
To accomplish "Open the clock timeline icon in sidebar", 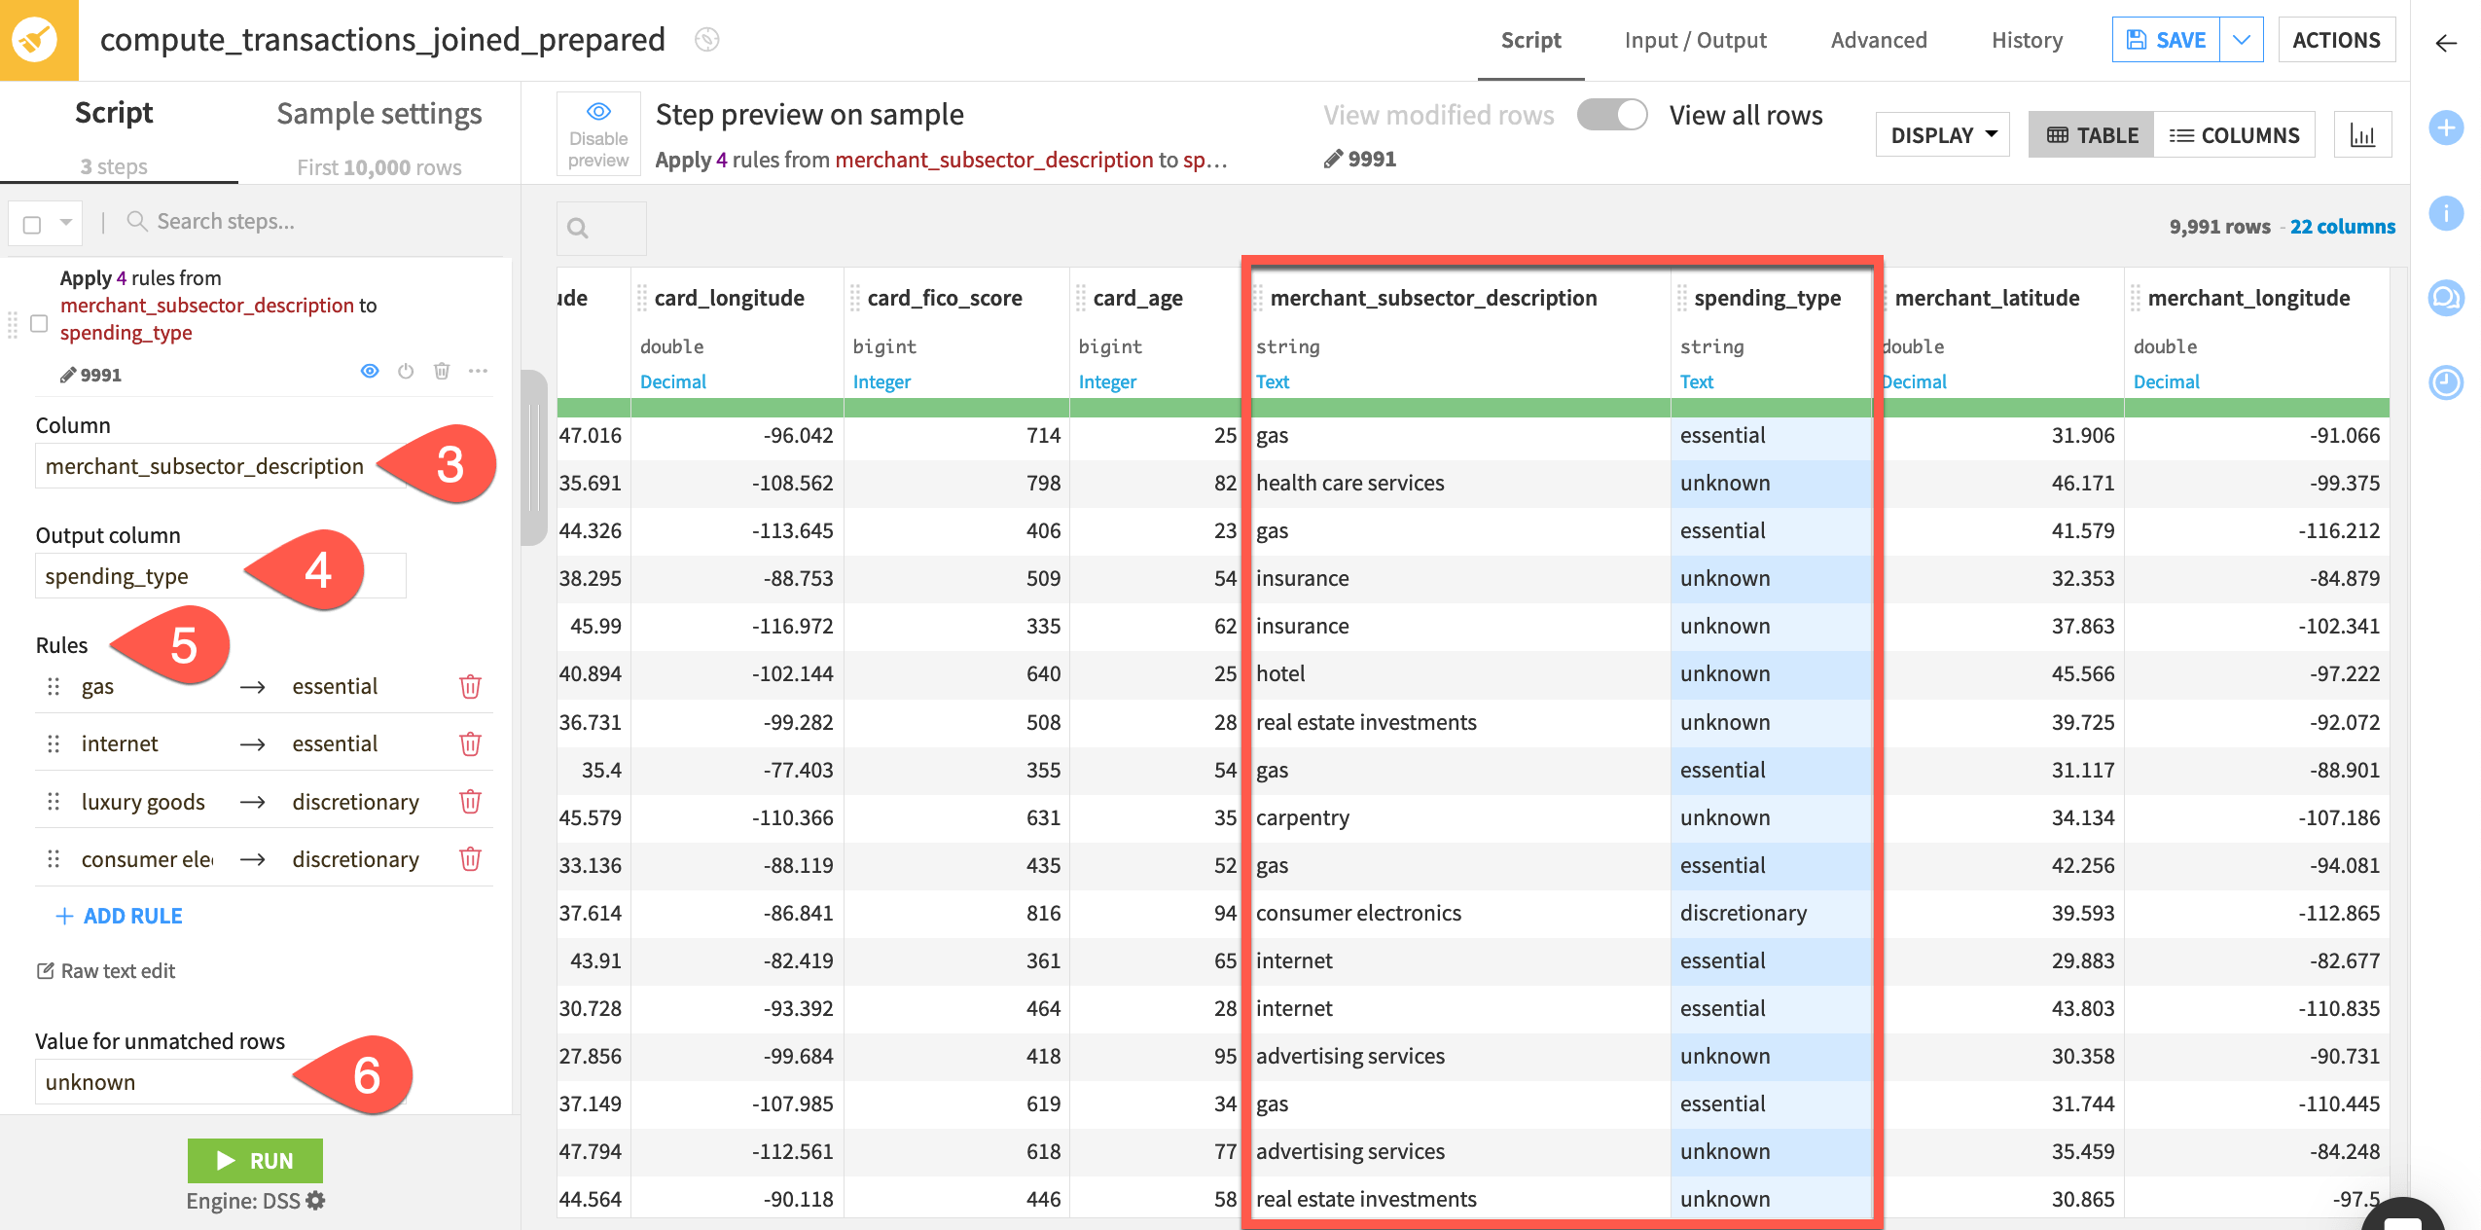I will 2446,382.
